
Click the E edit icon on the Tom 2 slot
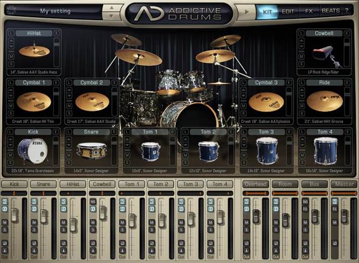231,132
